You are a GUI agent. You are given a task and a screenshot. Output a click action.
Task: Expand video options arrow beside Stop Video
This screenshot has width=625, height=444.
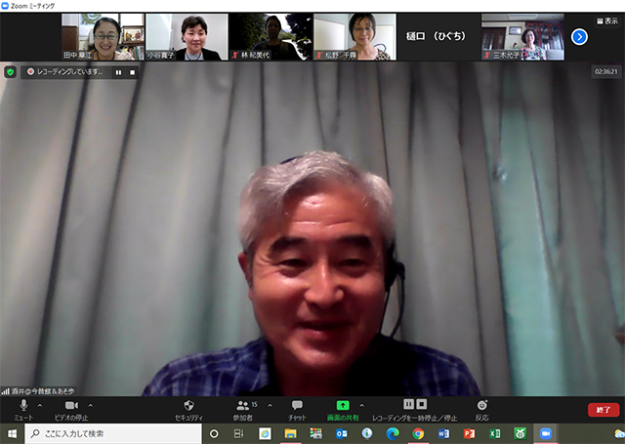click(x=91, y=404)
